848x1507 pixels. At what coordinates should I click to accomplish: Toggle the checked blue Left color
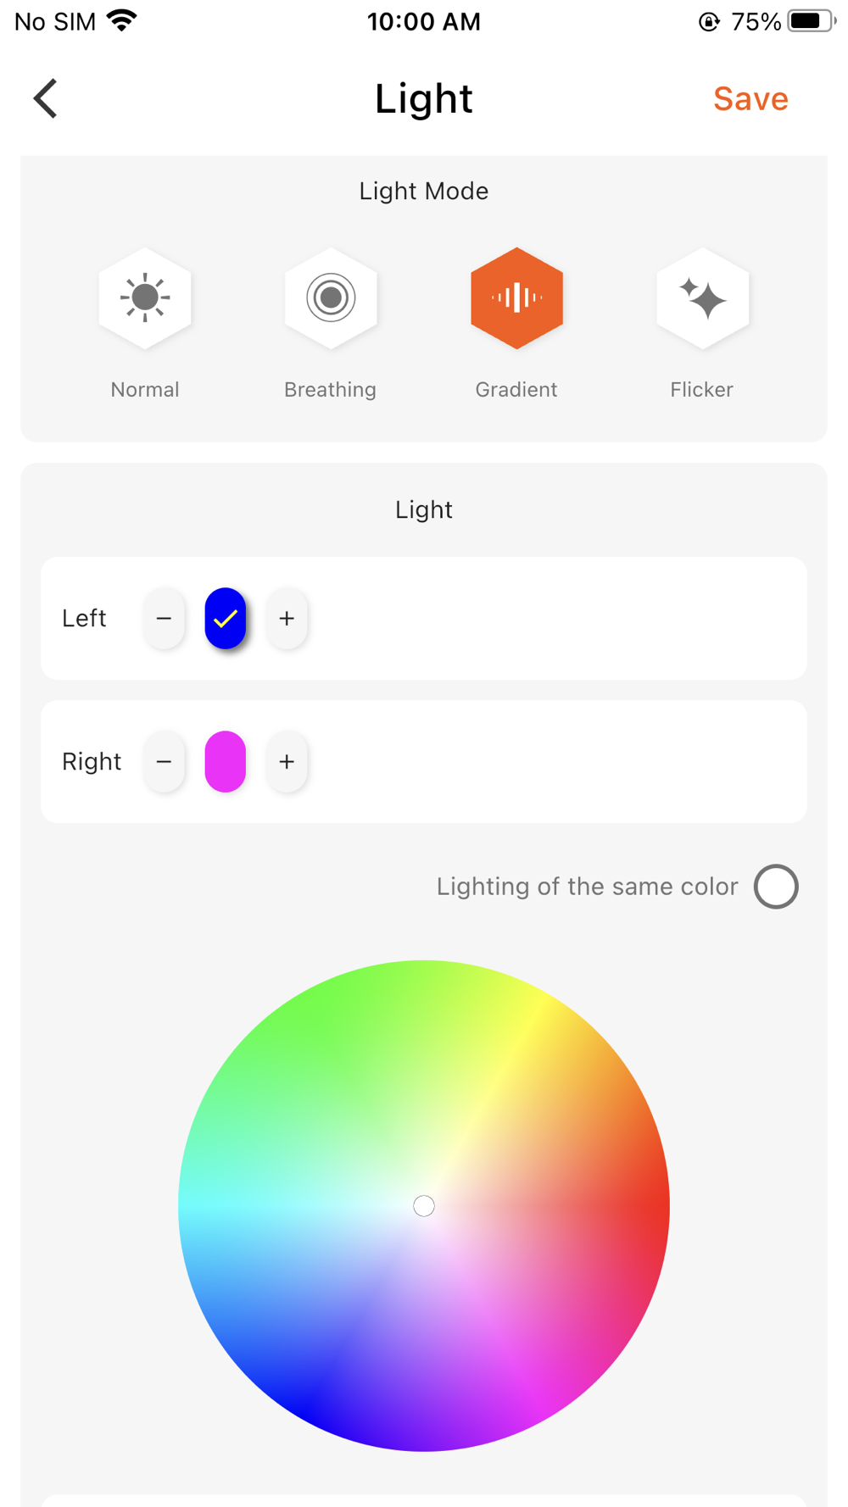(226, 618)
